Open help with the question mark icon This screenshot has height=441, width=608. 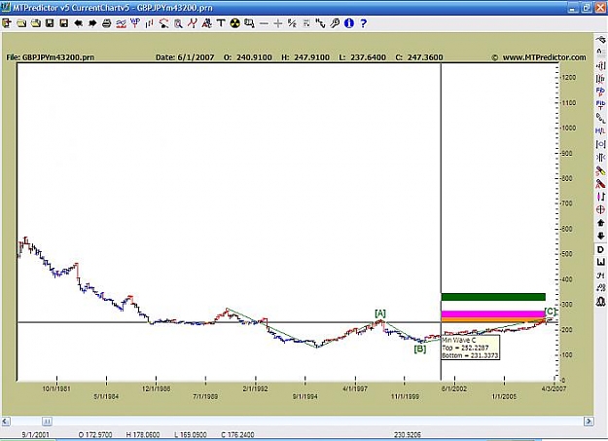363,23
